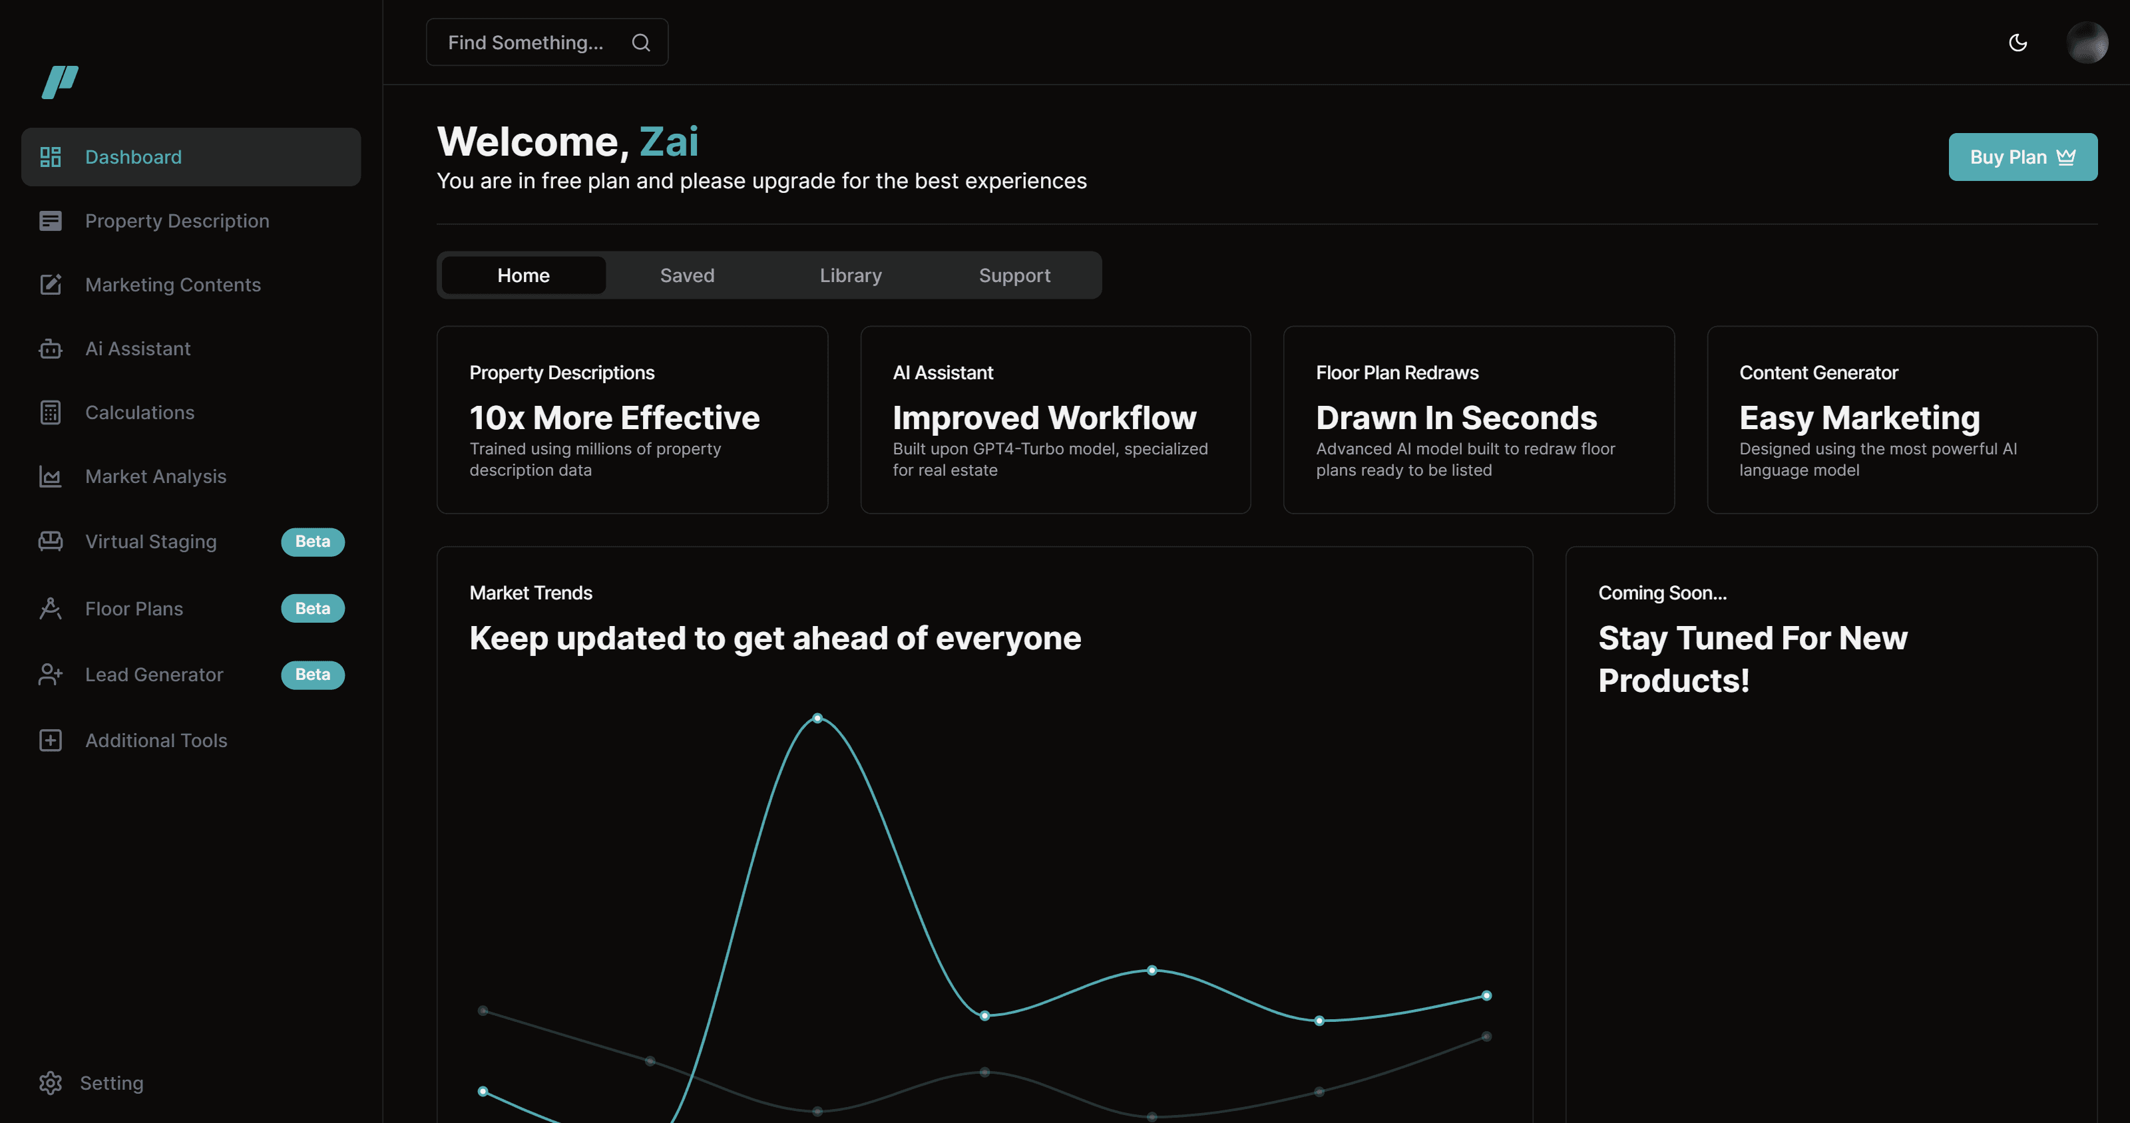Click the Additional Tools plus-square icon

point(51,740)
